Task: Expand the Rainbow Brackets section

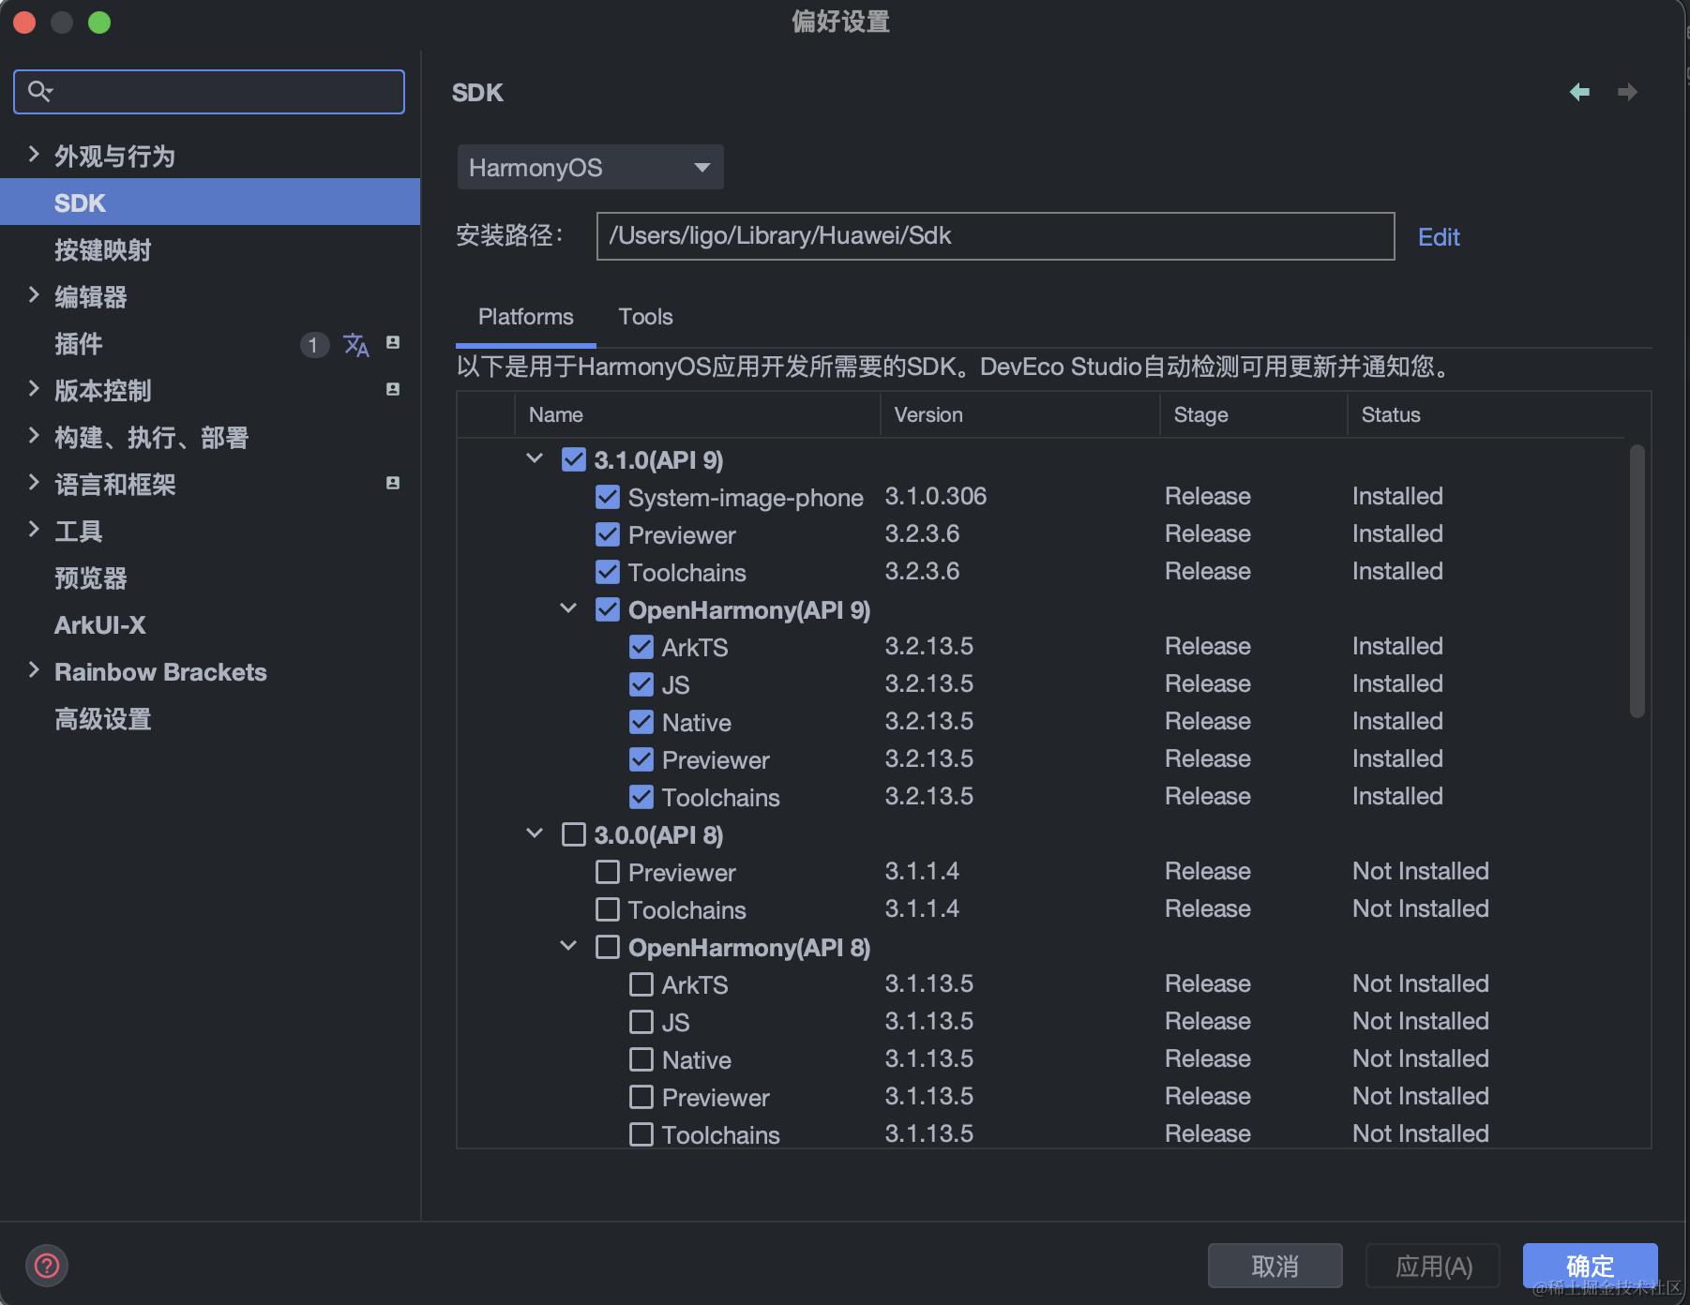Action: click(34, 670)
